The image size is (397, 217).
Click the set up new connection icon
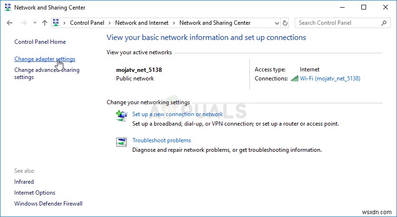coord(121,116)
